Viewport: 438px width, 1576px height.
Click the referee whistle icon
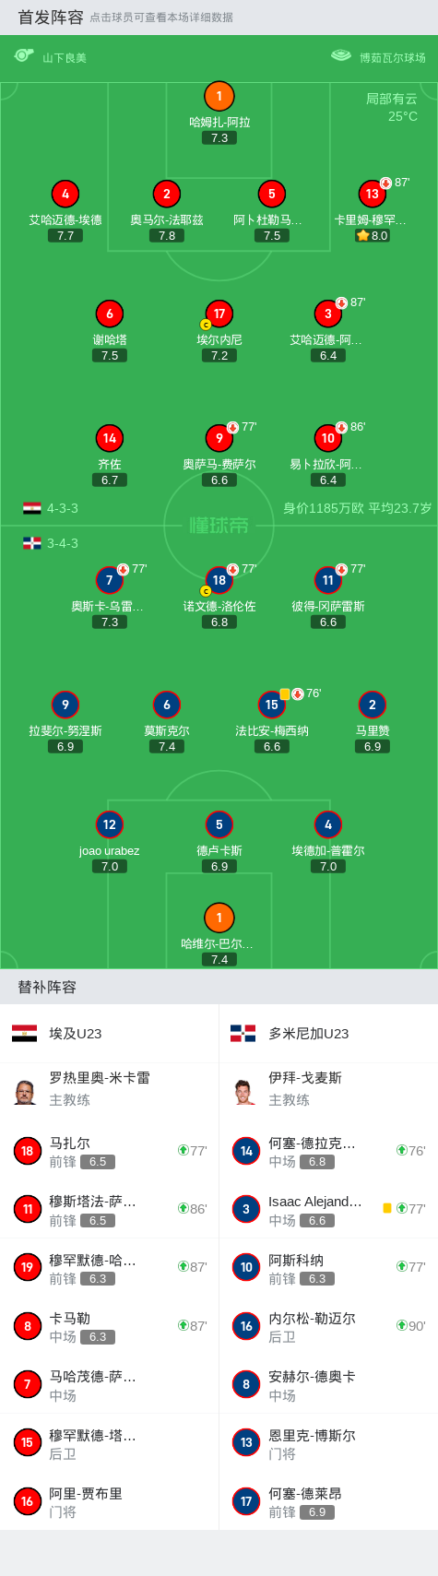click(x=24, y=56)
